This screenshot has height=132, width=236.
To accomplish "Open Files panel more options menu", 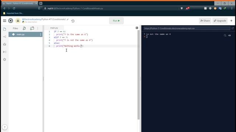I will pos(38,28).
